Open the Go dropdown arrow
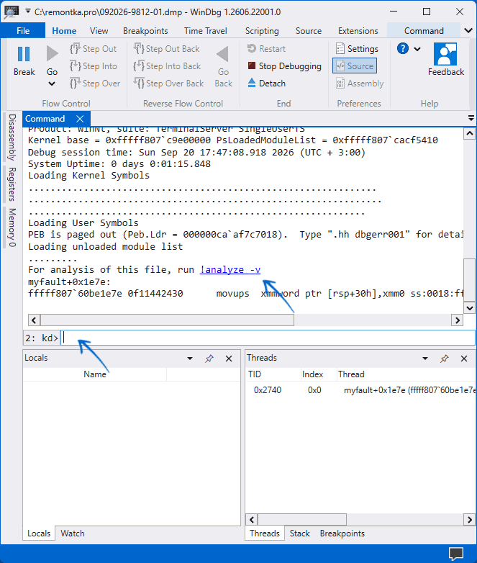This screenshot has height=563, width=477. pos(52,84)
